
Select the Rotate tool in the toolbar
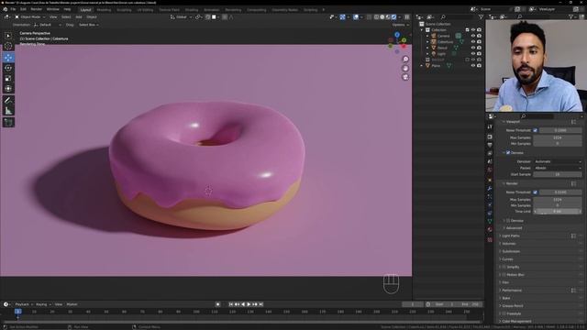[8, 68]
